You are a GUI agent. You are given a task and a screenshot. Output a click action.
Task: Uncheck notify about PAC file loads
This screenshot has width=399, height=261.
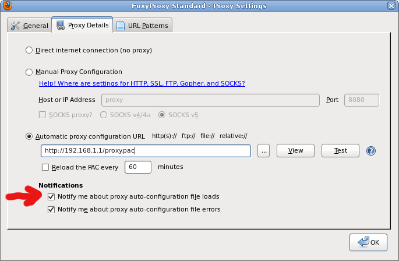[x=51, y=196]
